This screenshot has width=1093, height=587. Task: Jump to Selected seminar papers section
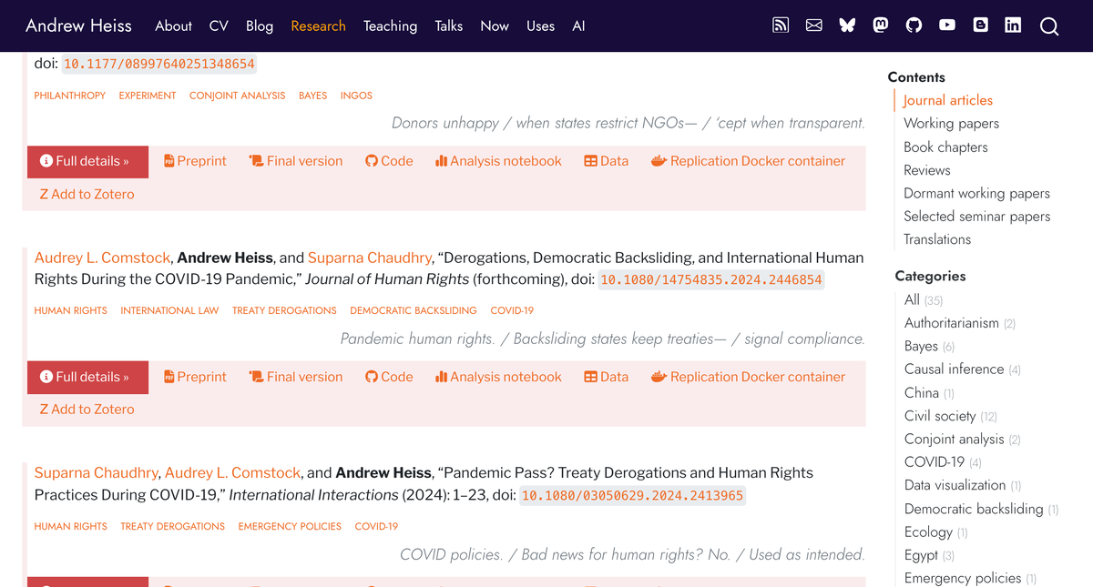(x=976, y=216)
